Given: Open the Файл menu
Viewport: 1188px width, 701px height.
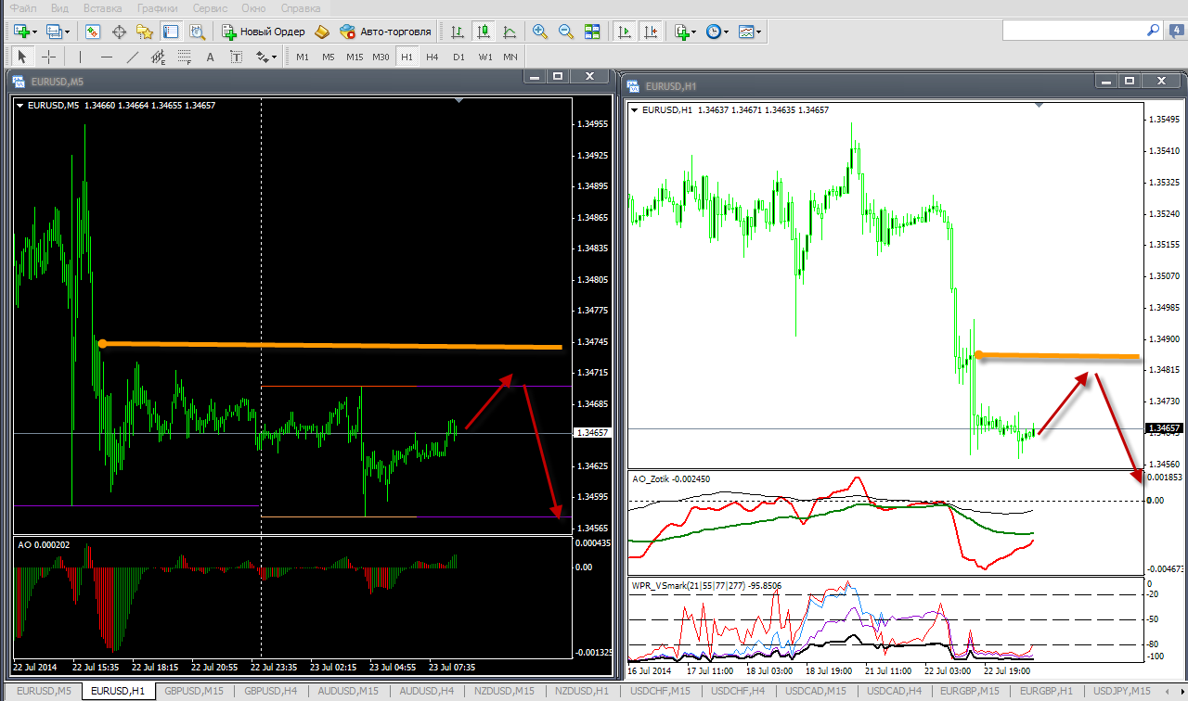Looking at the screenshot, I should point(23,7).
